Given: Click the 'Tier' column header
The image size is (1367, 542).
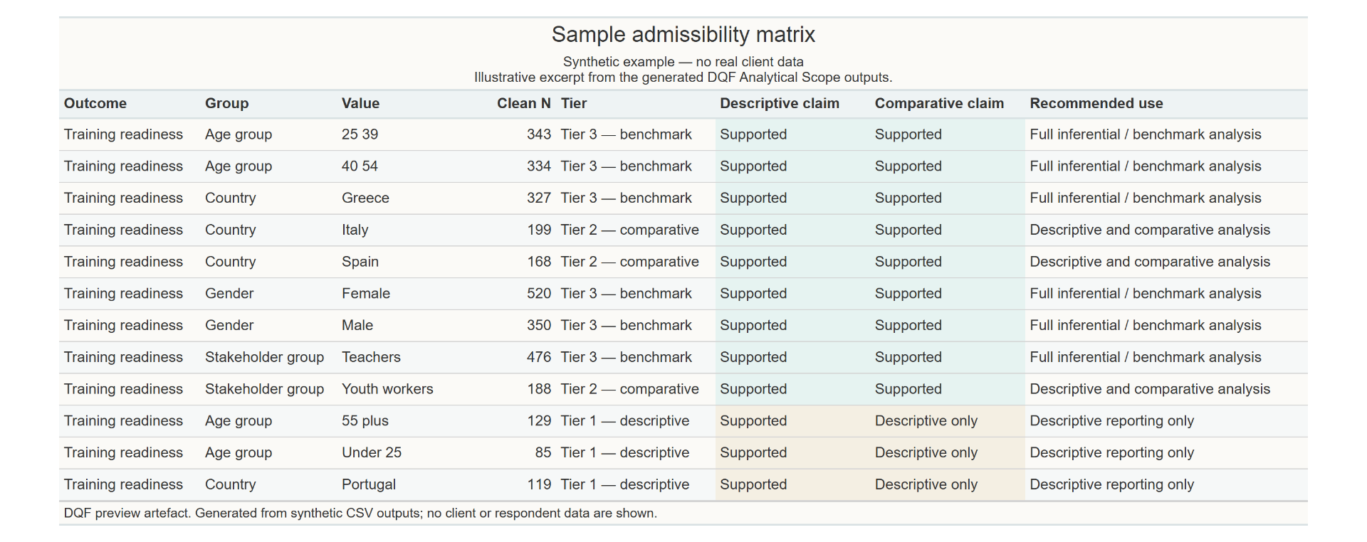Looking at the screenshot, I should point(574,103).
